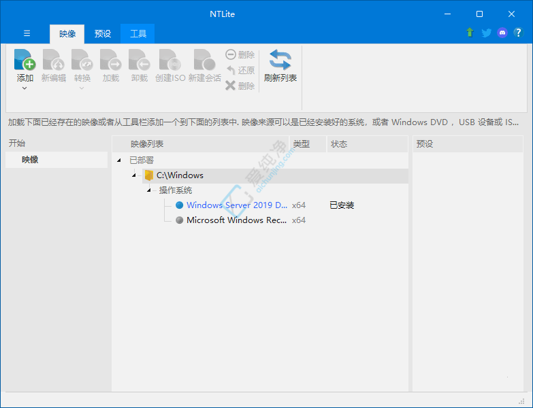The height and width of the screenshot is (408, 533).
Task: Click the 添加 (Add) image icon
Action: [25, 60]
